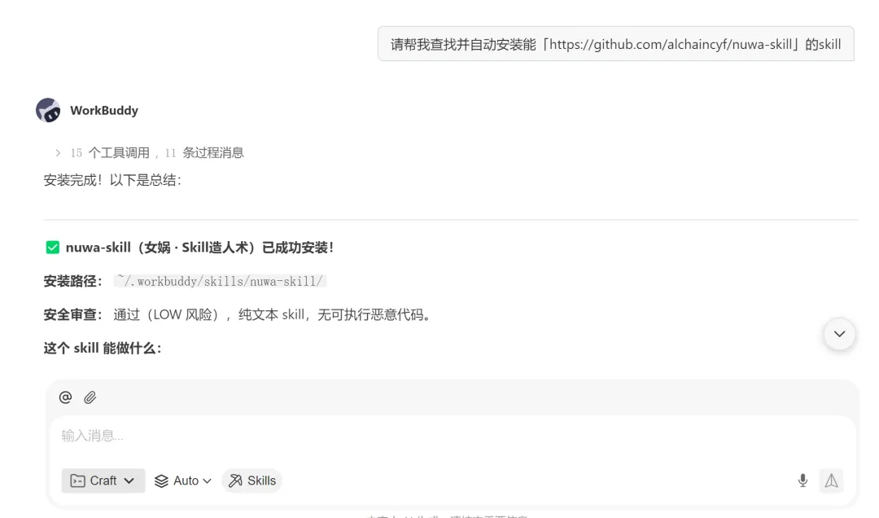Expand the 15 tool calls details
The image size is (879, 518).
58,152
